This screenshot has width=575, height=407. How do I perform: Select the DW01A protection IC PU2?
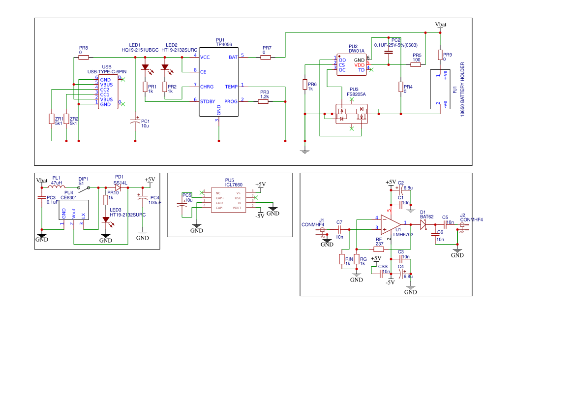pos(351,65)
